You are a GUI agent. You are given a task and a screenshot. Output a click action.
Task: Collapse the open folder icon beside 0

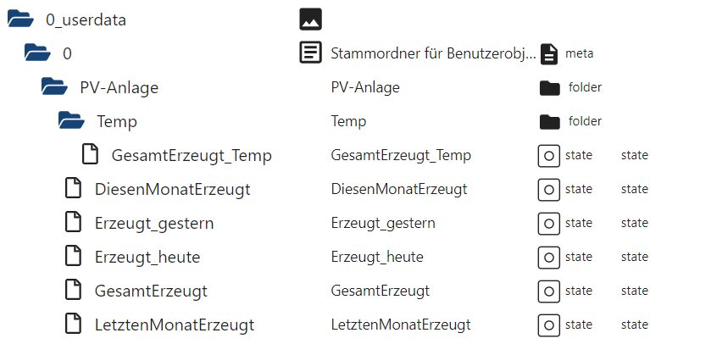(x=37, y=53)
